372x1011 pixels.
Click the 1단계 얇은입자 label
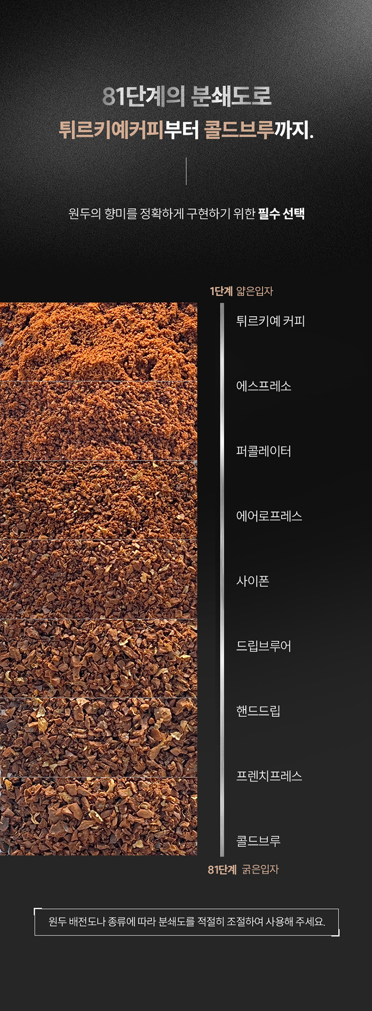[241, 291]
